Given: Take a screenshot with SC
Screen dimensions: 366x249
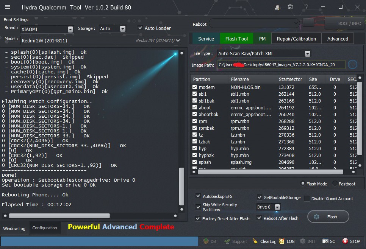Looking at the screenshot, I should (x=328, y=241).
